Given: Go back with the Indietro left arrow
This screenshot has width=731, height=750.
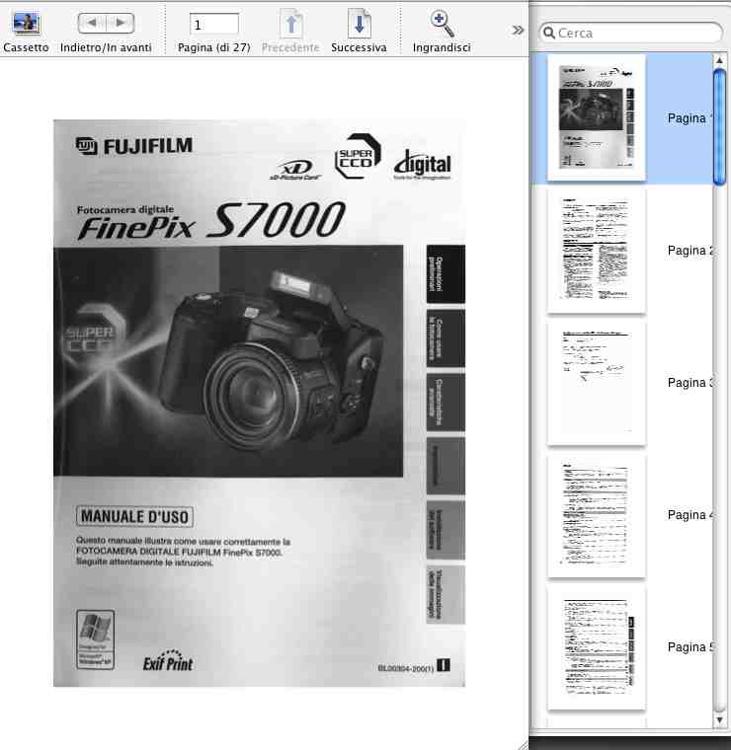Looking at the screenshot, I should tap(92, 23).
